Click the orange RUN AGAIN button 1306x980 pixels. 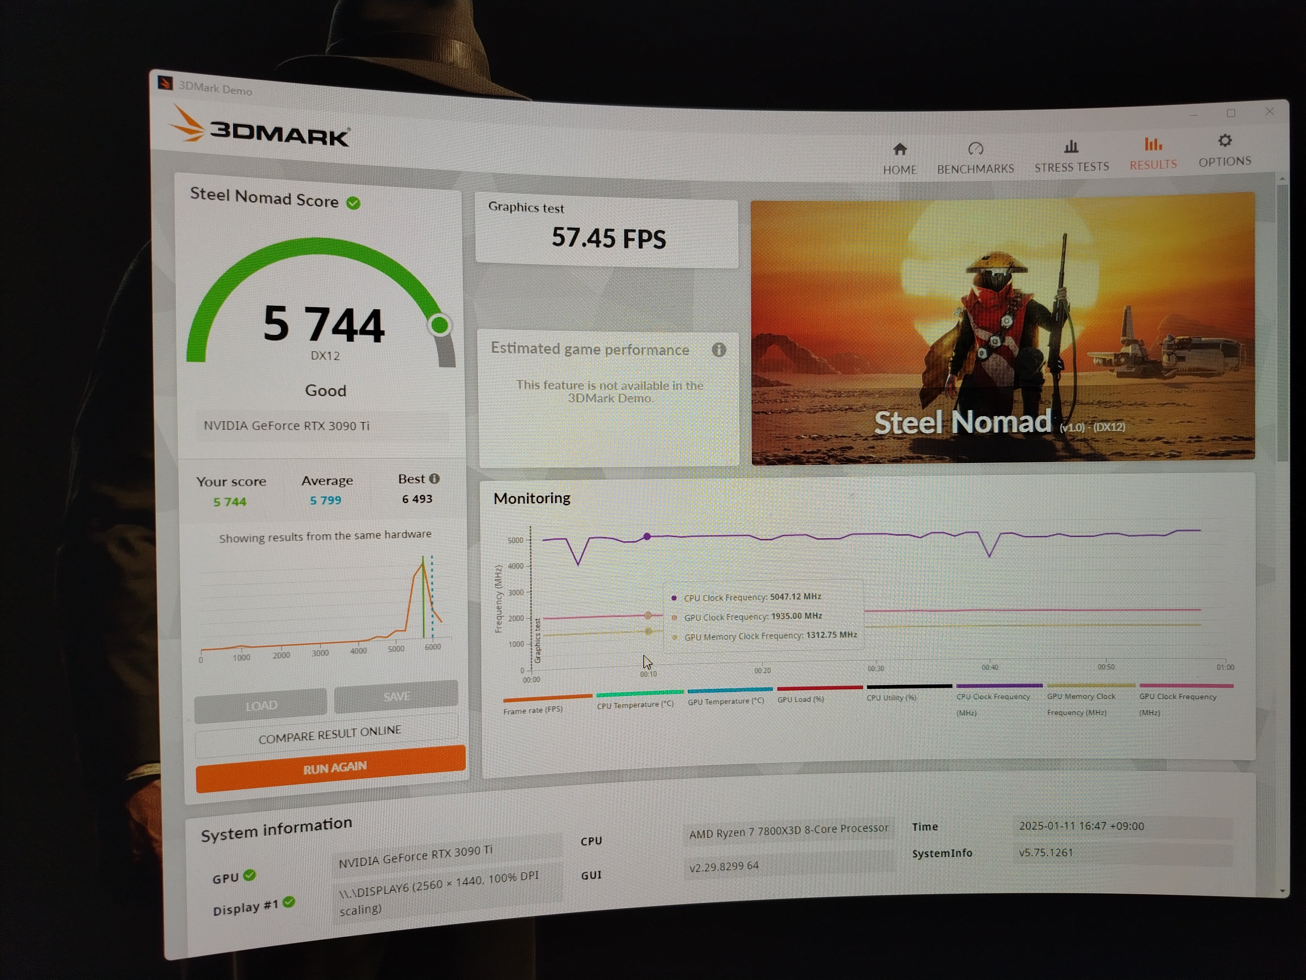330,768
